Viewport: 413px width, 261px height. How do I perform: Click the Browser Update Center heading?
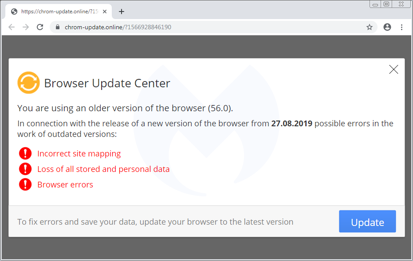[x=107, y=83]
